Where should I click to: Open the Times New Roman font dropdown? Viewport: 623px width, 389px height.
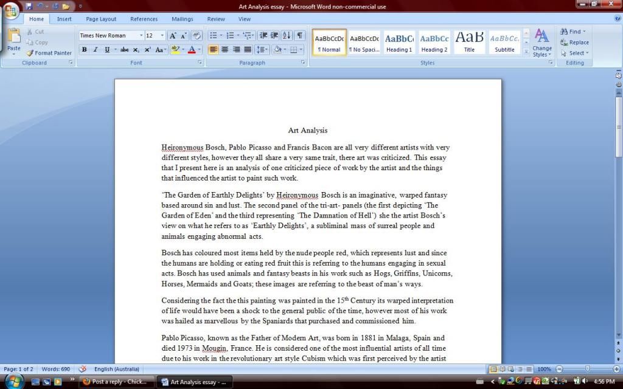tap(111, 36)
